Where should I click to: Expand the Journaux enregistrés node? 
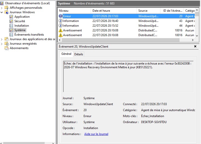[x=2, y=44]
